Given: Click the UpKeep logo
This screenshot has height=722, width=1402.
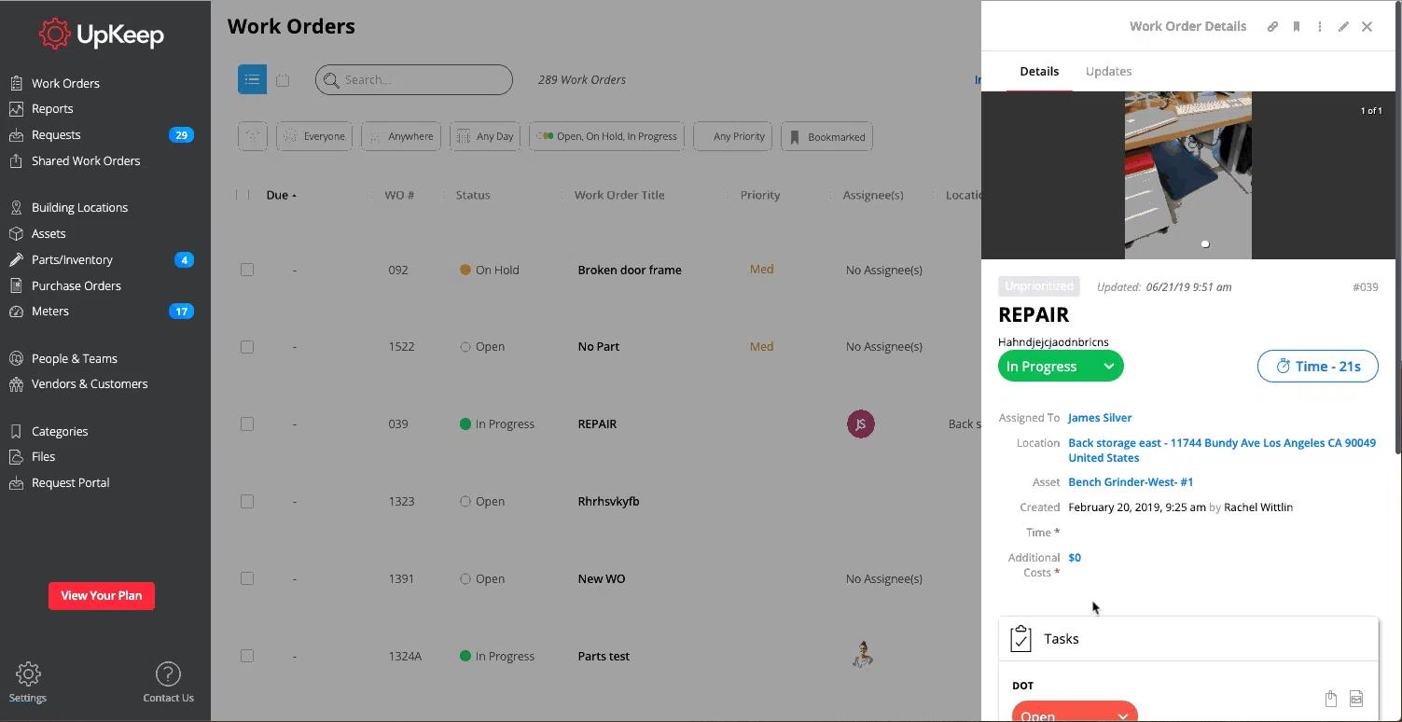Looking at the screenshot, I should point(102,35).
